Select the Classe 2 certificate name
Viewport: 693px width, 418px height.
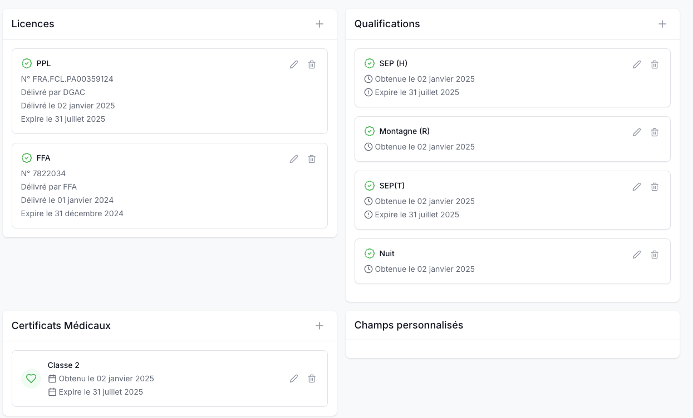63,365
